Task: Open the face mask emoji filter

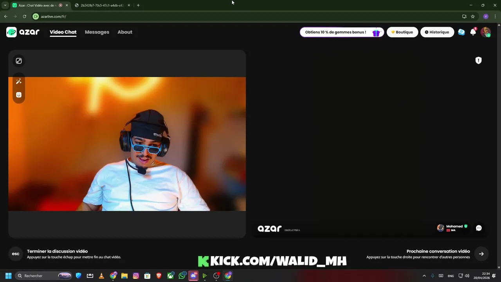Action: [19, 95]
